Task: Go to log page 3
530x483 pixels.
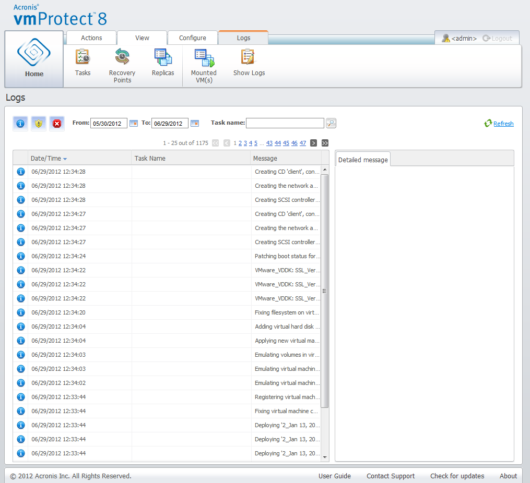Action: (x=245, y=143)
